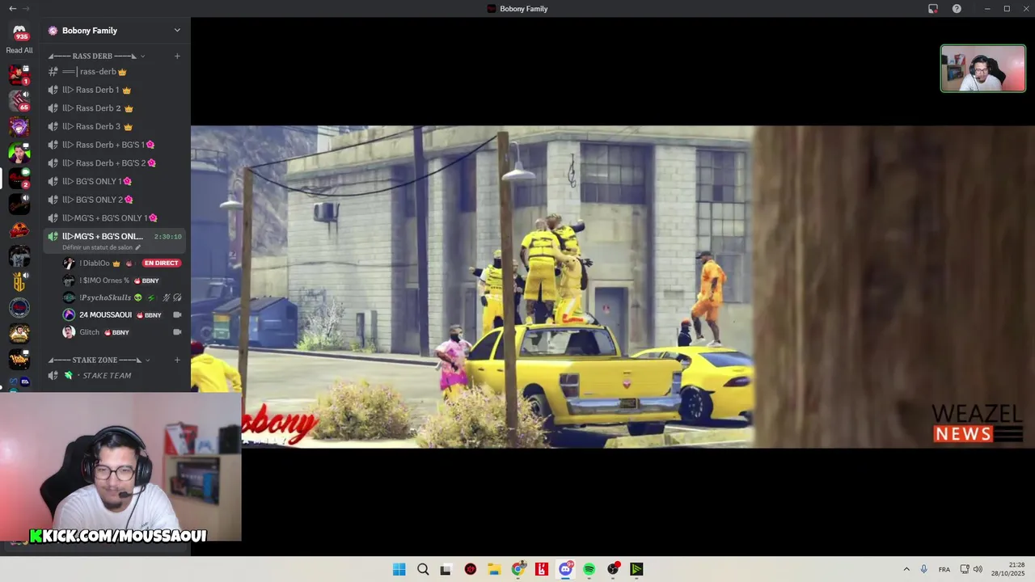This screenshot has height=582, width=1035.
Task: Click the camera icon next to 24 MOUSSAOUI
Action: [x=177, y=315]
